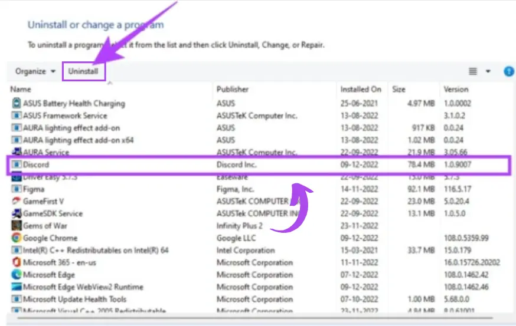This screenshot has height=326, width=516.
Task: Click the '14-11-2022' installed date cell
Action: 359,189
